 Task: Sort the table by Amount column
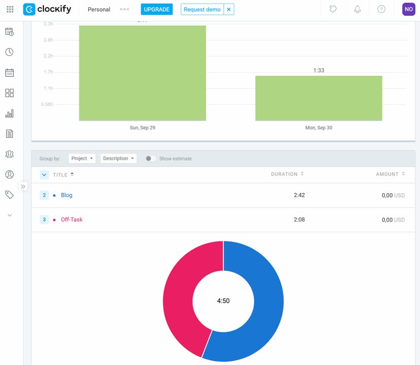pos(390,174)
